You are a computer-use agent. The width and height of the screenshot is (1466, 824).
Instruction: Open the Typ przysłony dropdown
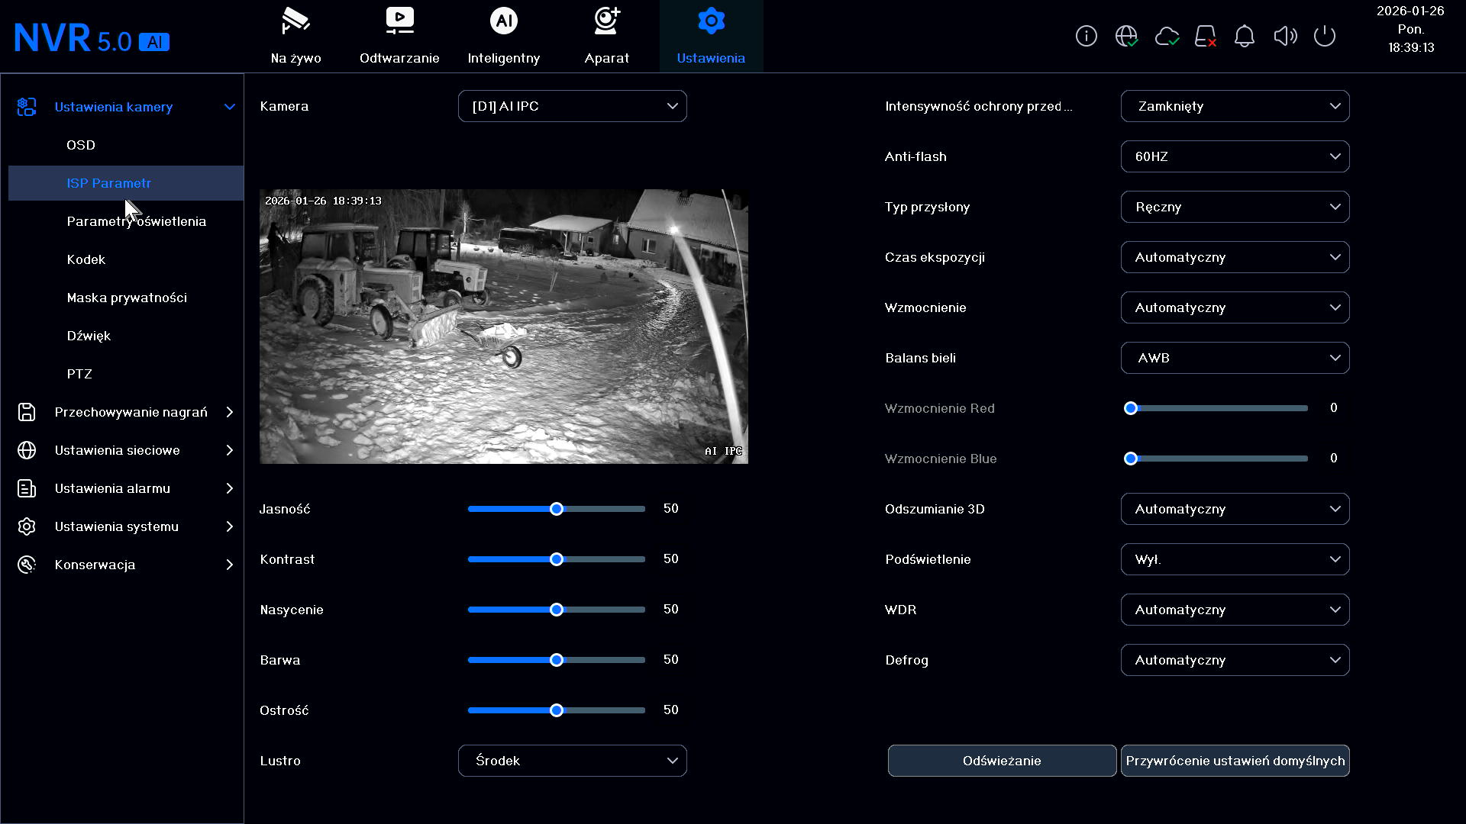pos(1235,207)
